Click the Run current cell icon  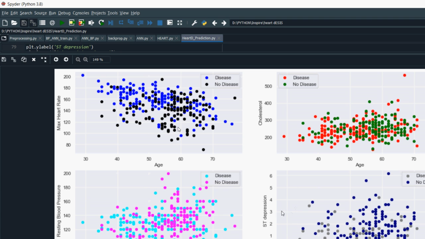71,23
